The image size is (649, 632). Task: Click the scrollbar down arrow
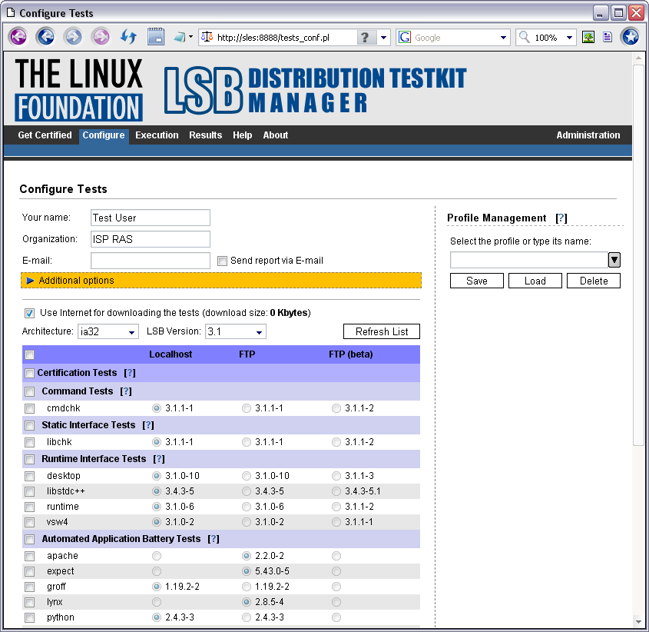638,621
